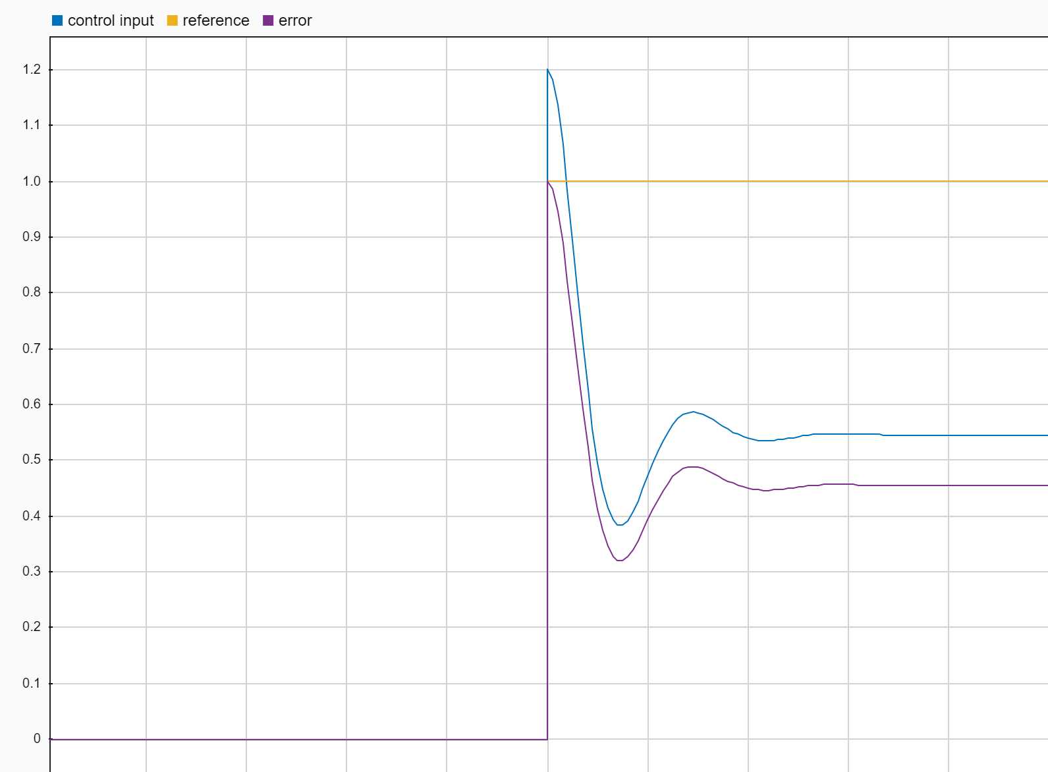
Task: Select the 'error' legend label
Action: pos(295,20)
